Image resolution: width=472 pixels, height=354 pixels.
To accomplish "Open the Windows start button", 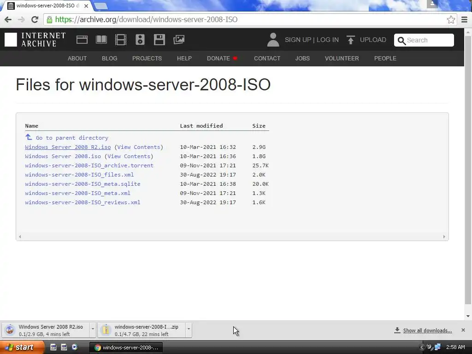I will (x=22, y=348).
